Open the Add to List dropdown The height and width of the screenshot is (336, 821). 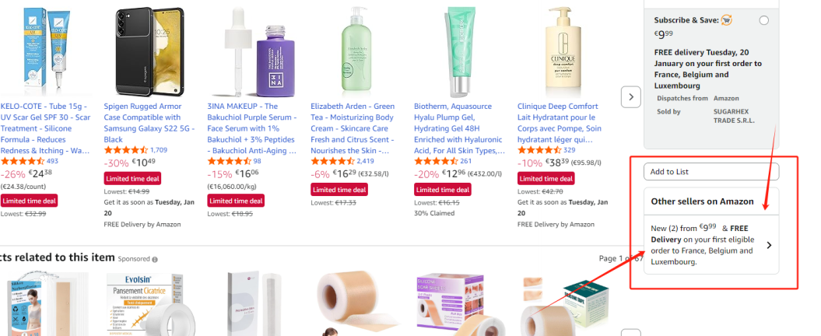711,171
